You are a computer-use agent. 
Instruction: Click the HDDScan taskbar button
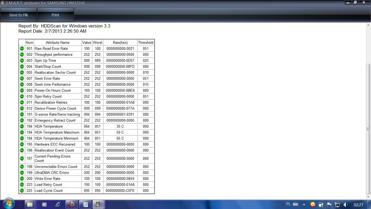pyautogui.click(x=98, y=204)
